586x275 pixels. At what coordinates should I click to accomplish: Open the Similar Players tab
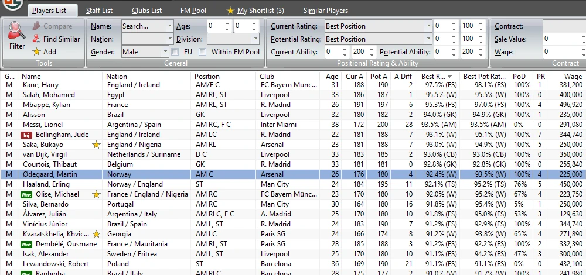(325, 11)
